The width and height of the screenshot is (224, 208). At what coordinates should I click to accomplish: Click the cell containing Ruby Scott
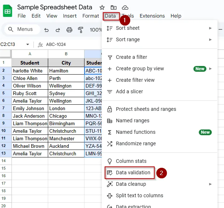click(x=30, y=93)
